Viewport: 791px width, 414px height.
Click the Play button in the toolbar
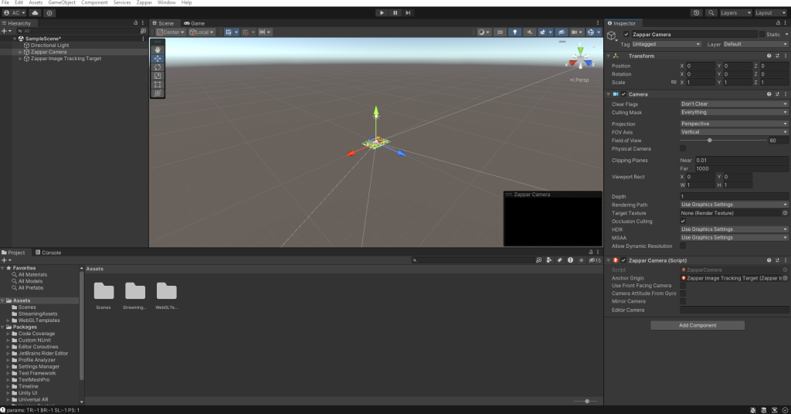382,13
